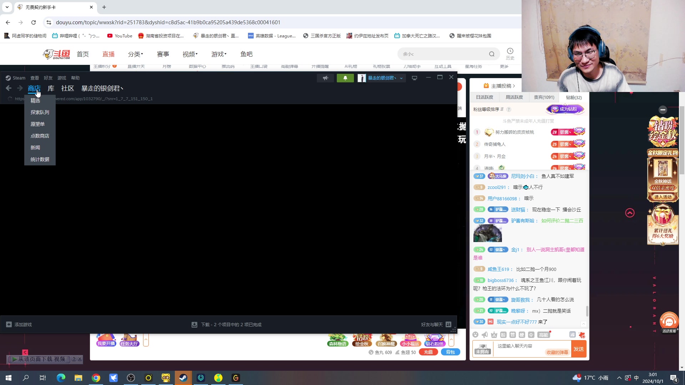
Task: Click 发送 send button in chat input
Action: 578,349
